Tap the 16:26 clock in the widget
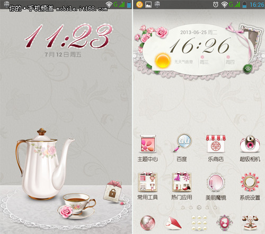The image size is (265, 234). (200, 45)
